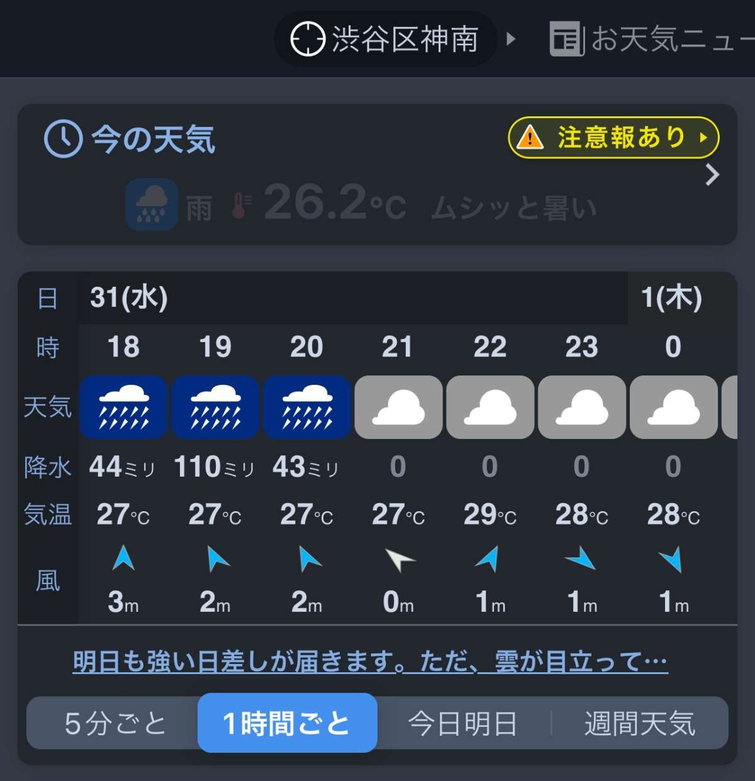The width and height of the screenshot is (755, 781).
Task: Tap the 23時 wind direction arrow
Action: click(581, 559)
